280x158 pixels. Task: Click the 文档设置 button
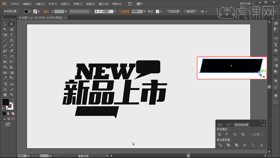pyautogui.click(x=174, y=12)
